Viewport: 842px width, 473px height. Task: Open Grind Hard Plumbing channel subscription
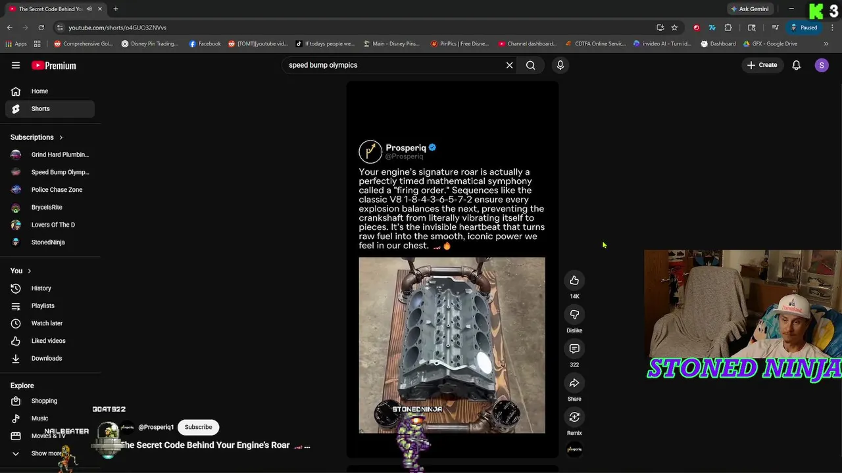pos(50,154)
